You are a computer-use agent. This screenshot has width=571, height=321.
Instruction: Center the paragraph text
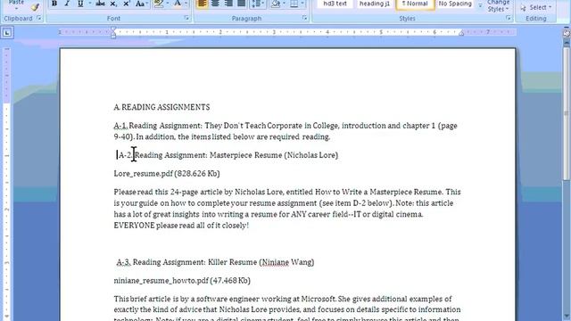coord(215,4)
